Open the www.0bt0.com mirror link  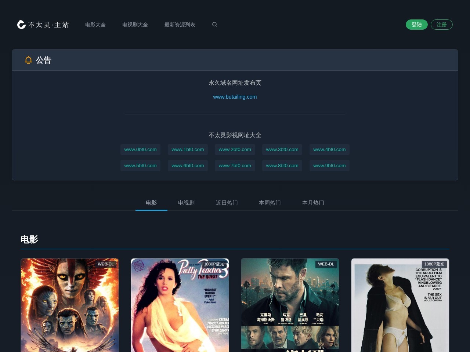click(140, 150)
